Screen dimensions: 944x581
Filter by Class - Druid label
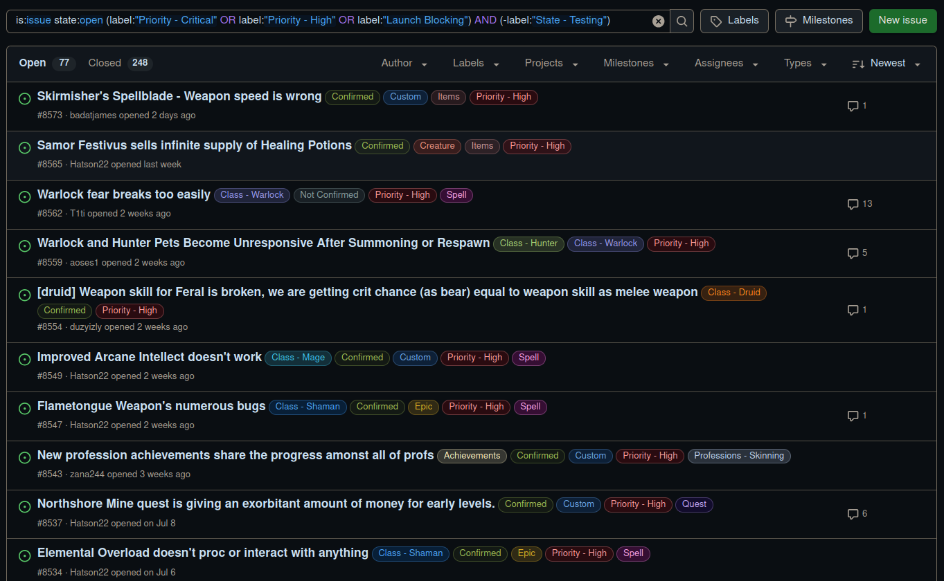(734, 293)
